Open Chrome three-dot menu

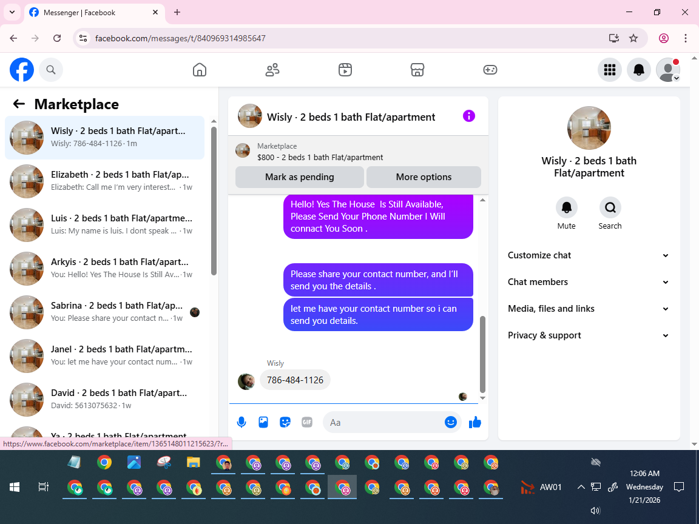(x=686, y=38)
